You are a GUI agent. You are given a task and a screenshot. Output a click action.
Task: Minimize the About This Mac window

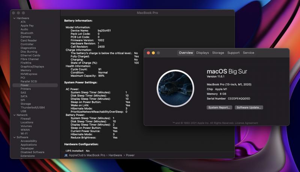click(153, 53)
